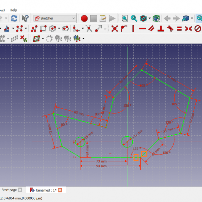Expand the draw style dropdown arrow
This screenshot has height=202, width=202.
[149, 18]
